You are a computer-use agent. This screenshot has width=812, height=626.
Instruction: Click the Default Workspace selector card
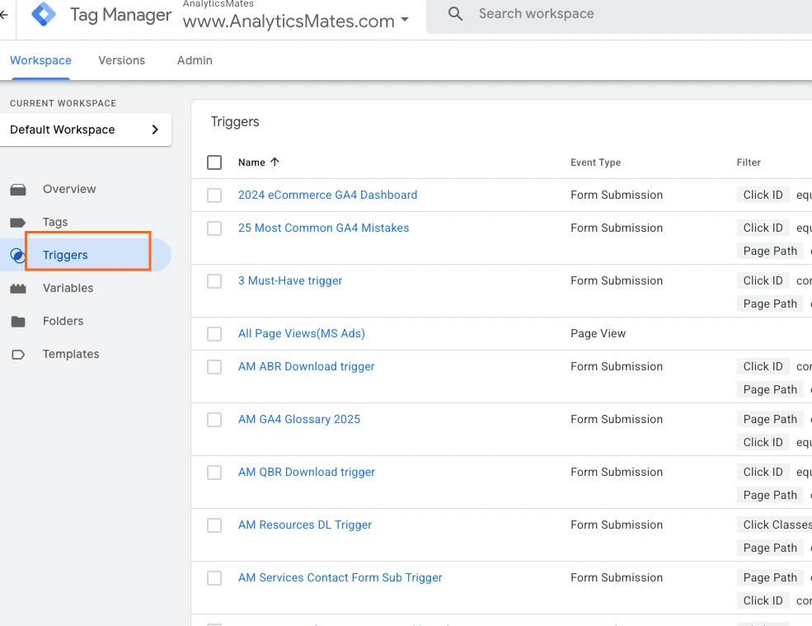coord(86,129)
